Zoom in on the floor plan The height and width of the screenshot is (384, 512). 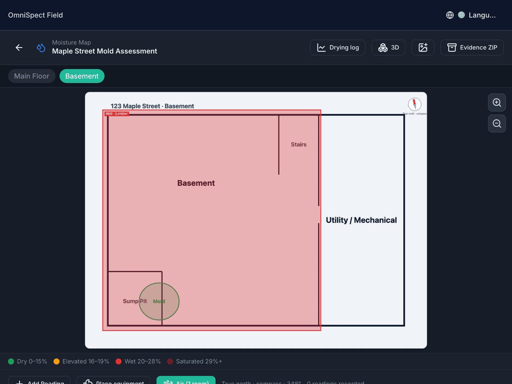point(497,102)
